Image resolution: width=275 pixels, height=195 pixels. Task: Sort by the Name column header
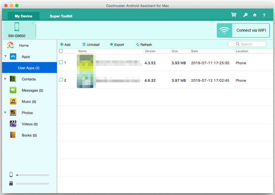[82, 51]
